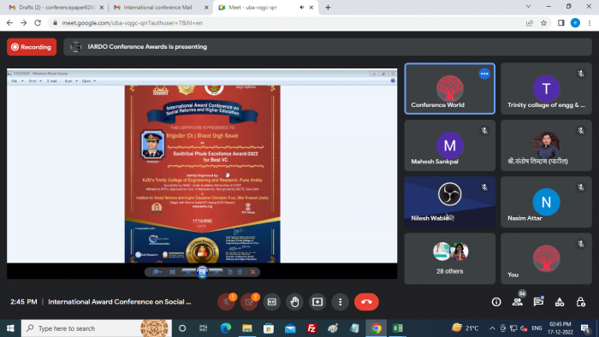This screenshot has width=599, height=337.
Task: Open host controls lock icon
Action: tap(581, 302)
